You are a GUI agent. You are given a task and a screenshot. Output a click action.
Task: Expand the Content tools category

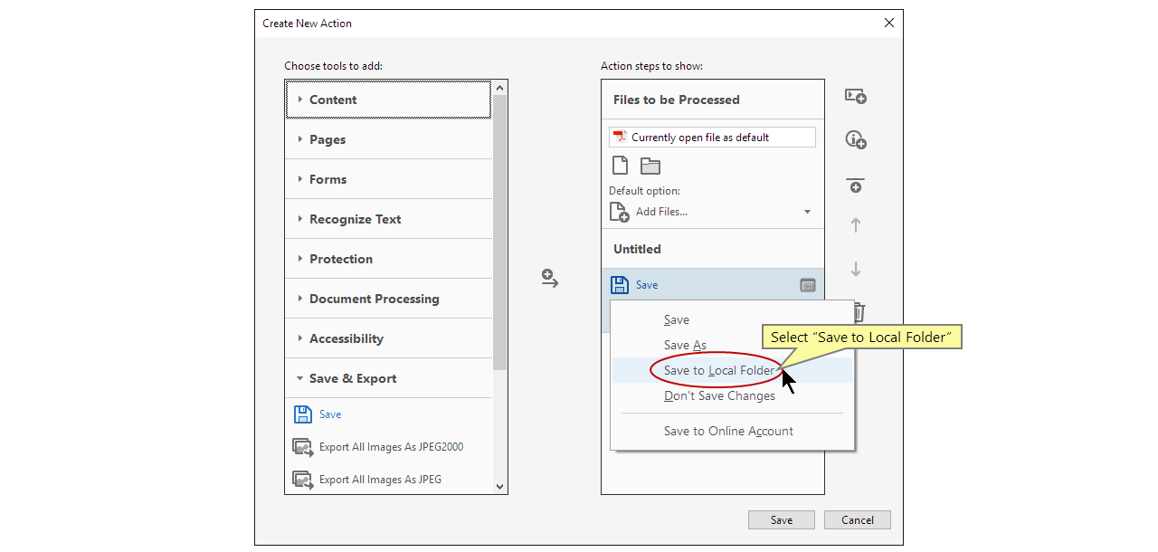click(332, 100)
